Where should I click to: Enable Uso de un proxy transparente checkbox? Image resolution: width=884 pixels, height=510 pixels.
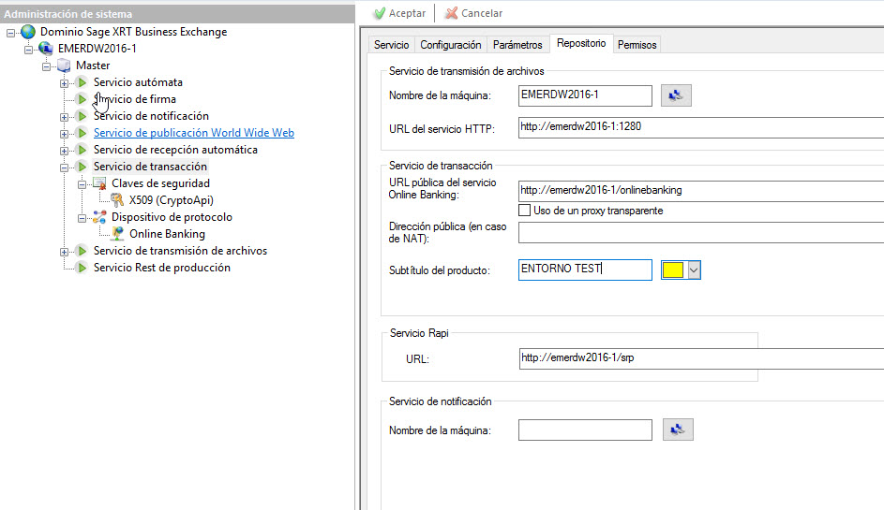[x=525, y=211]
